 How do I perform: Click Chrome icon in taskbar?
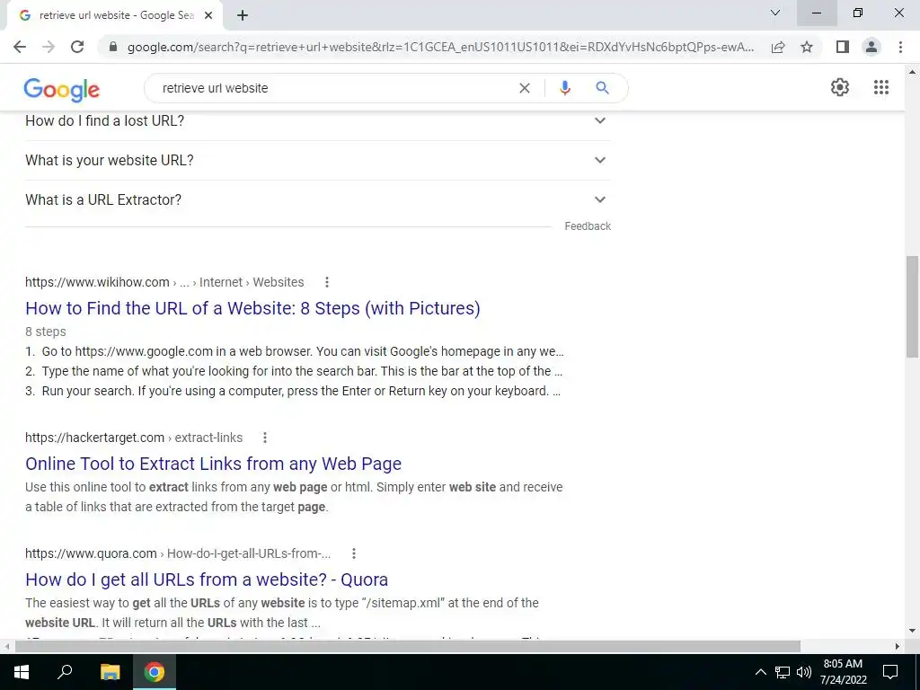(155, 672)
